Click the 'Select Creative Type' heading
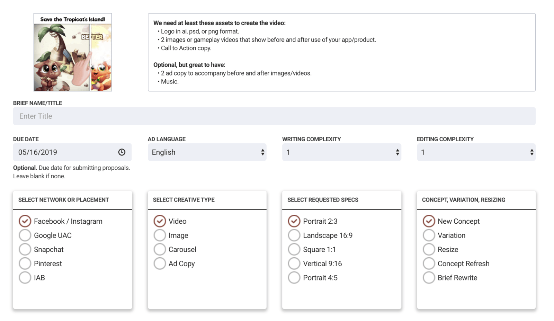The height and width of the screenshot is (321, 554). (x=184, y=200)
